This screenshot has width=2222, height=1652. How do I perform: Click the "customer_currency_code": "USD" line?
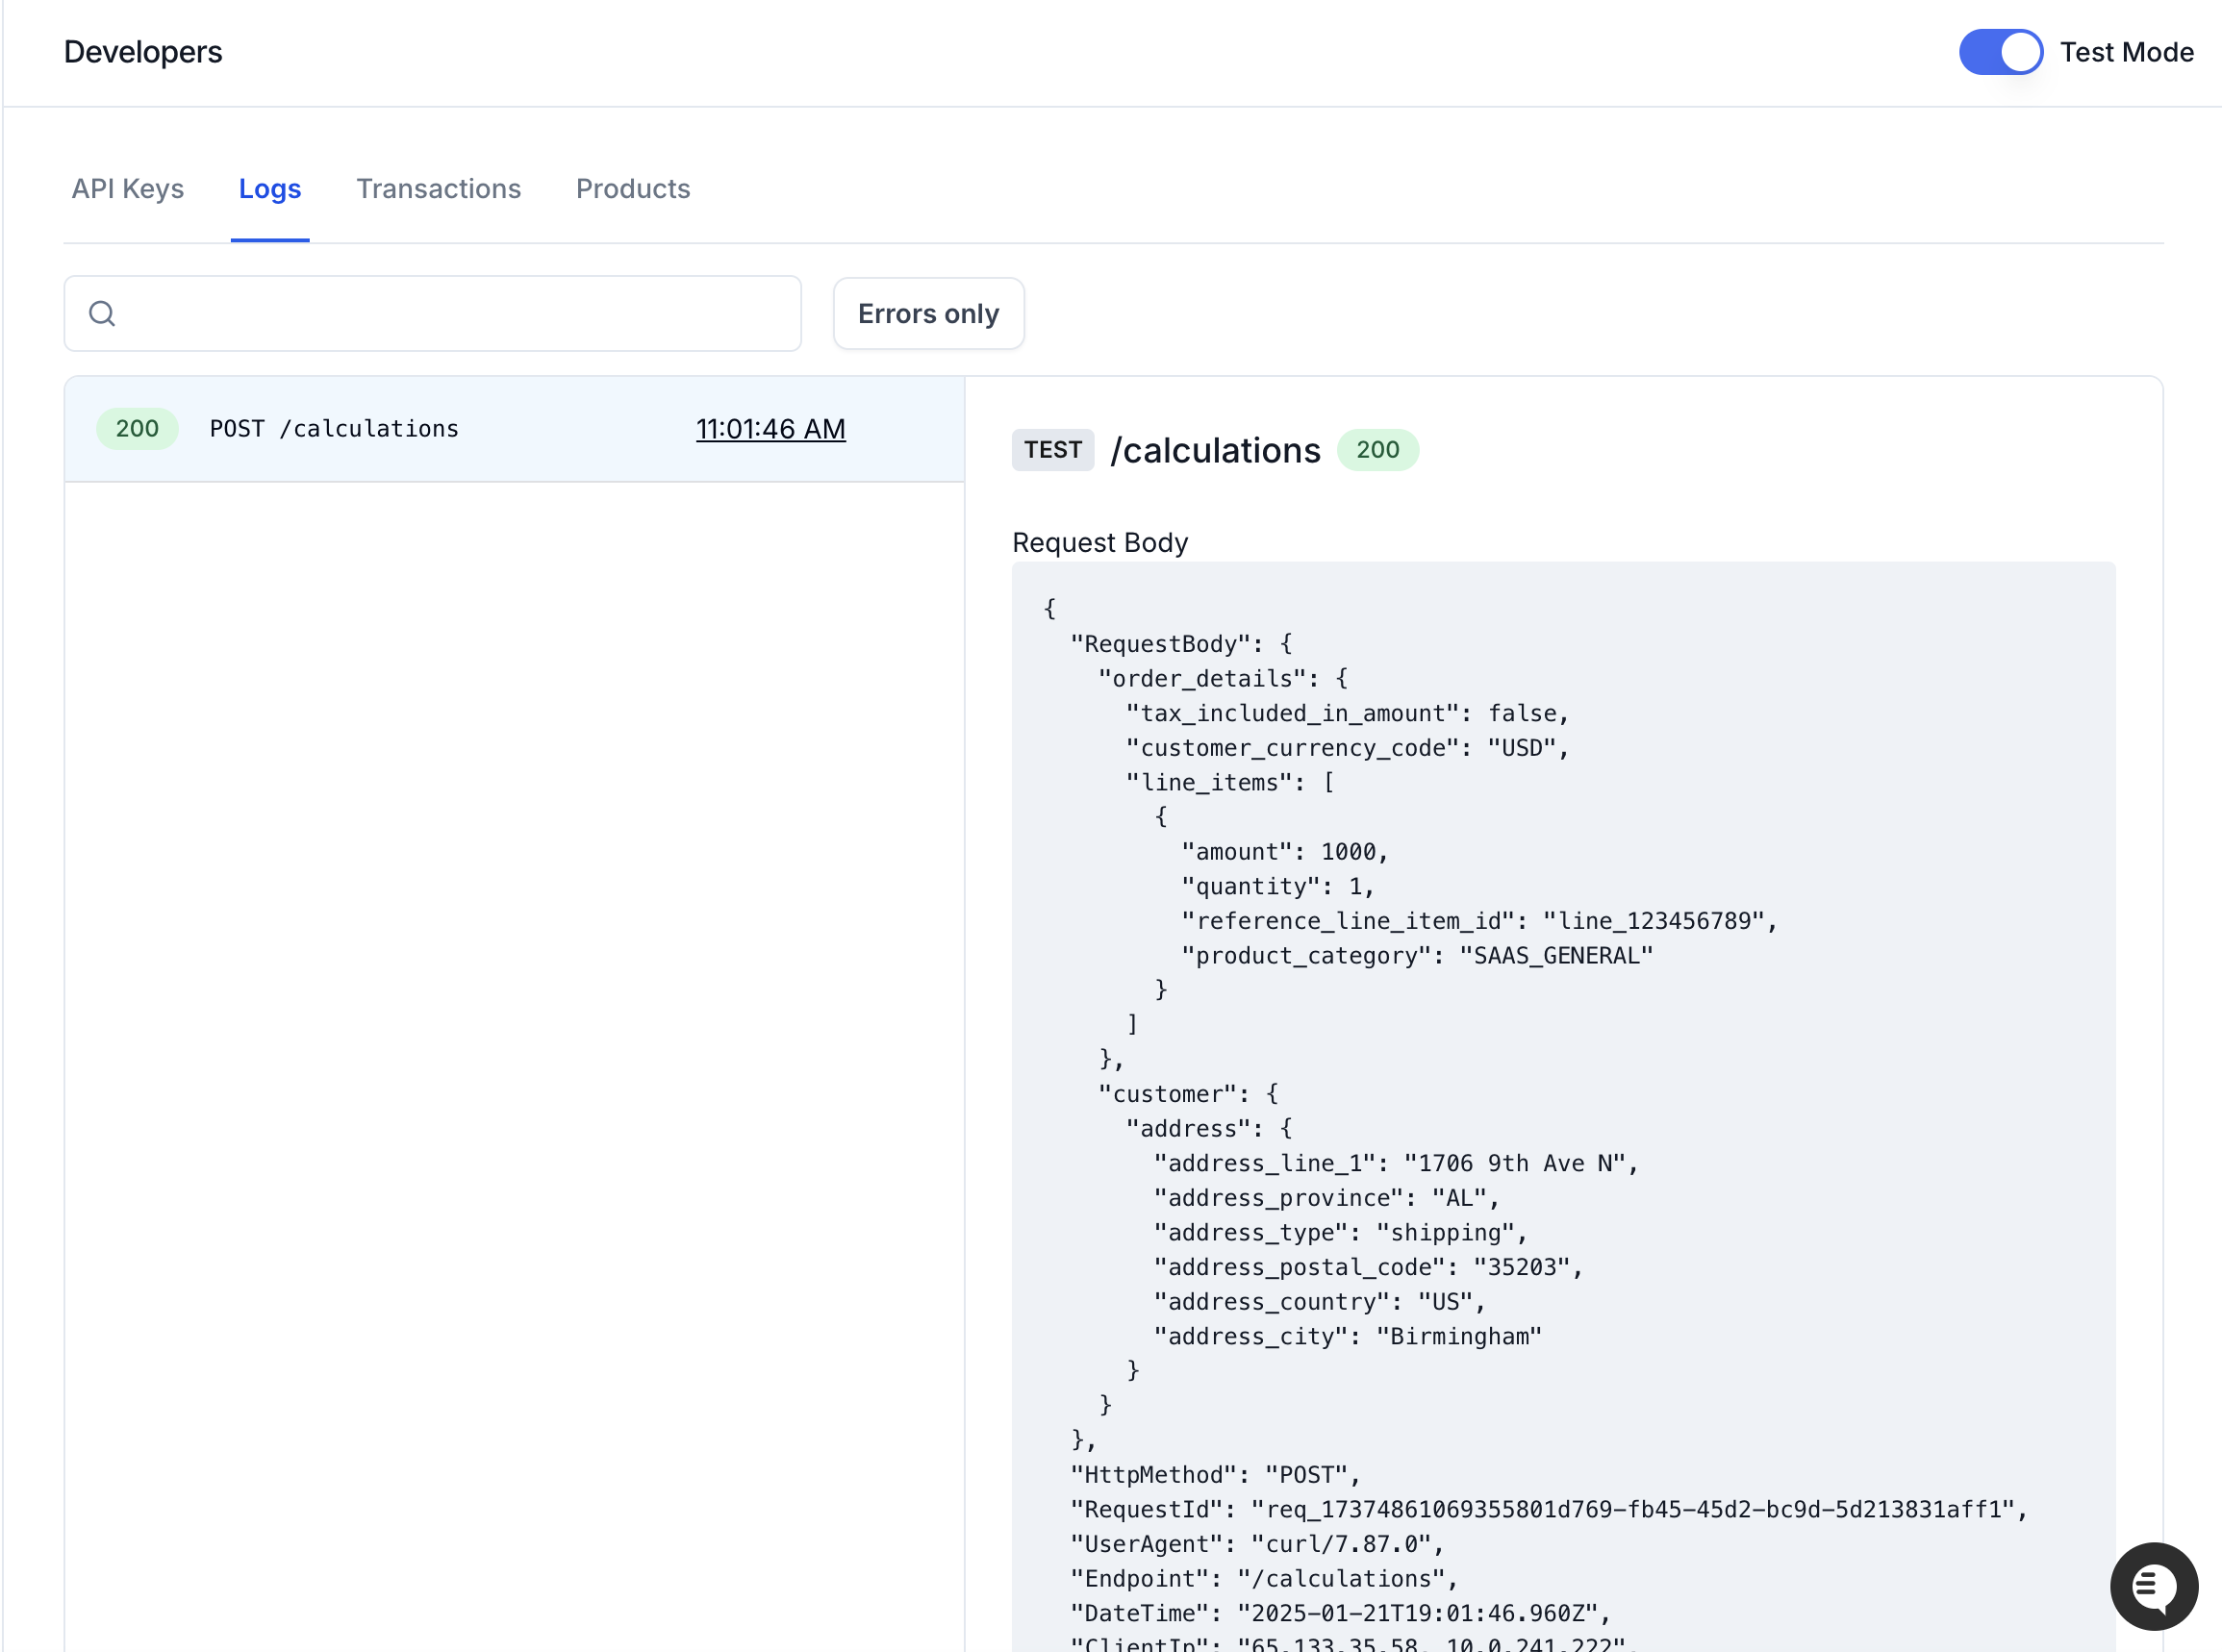[1348, 748]
